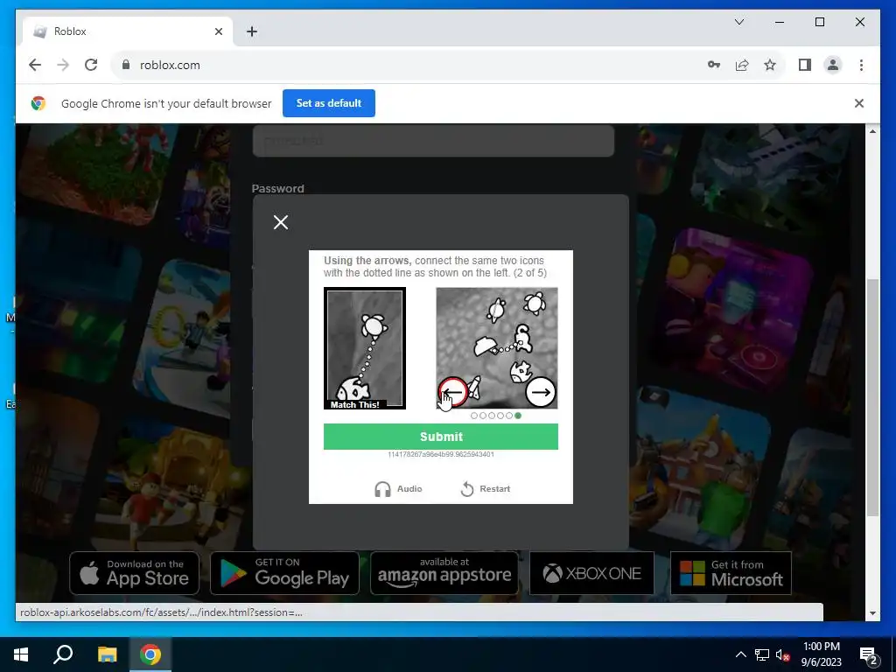Close the verification dialog with X
The image size is (896, 672).
point(281,222)
